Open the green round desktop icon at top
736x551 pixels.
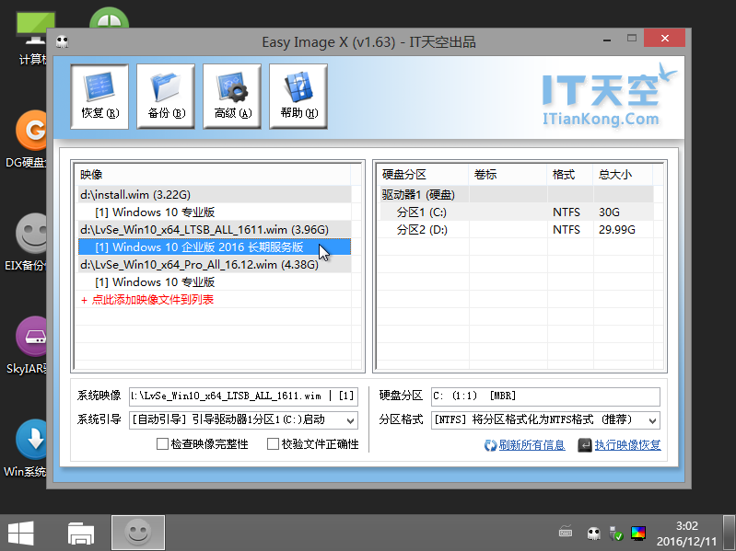pos(109,17)
